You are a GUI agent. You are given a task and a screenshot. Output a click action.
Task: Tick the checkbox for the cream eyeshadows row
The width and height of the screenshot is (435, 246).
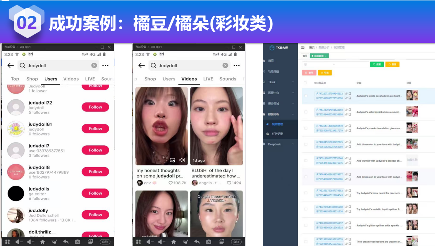pos(306,242)
